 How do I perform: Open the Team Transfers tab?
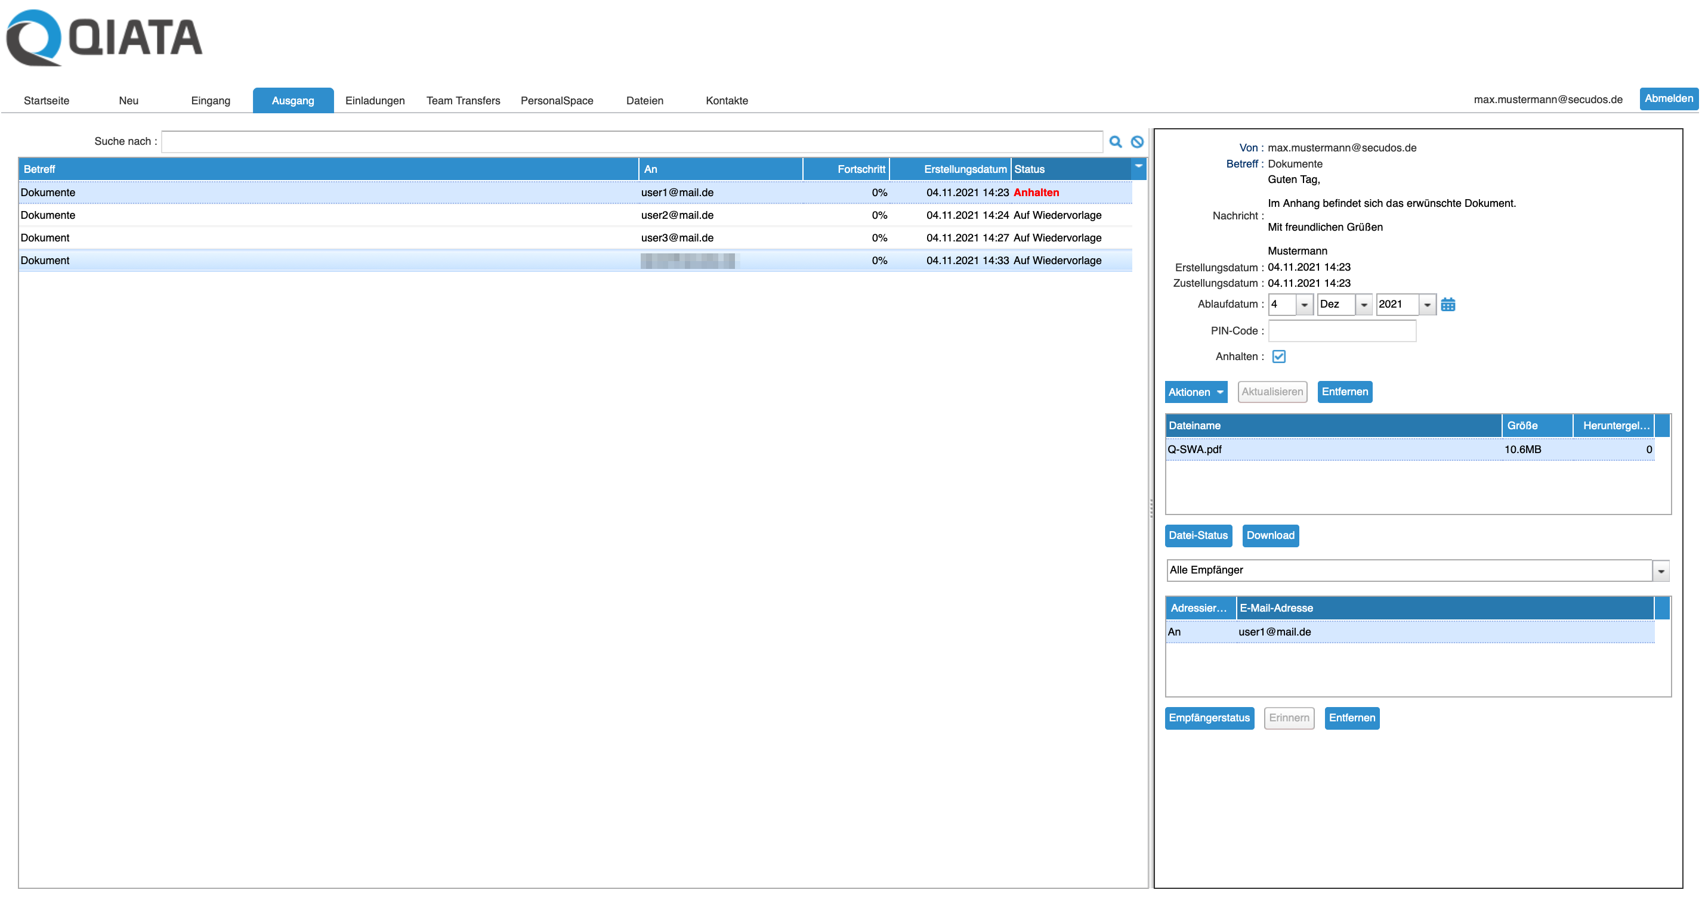point(462,100)
